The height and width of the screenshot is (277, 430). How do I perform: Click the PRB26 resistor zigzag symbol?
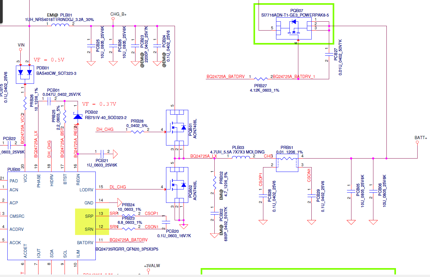(x=25, y=103)
